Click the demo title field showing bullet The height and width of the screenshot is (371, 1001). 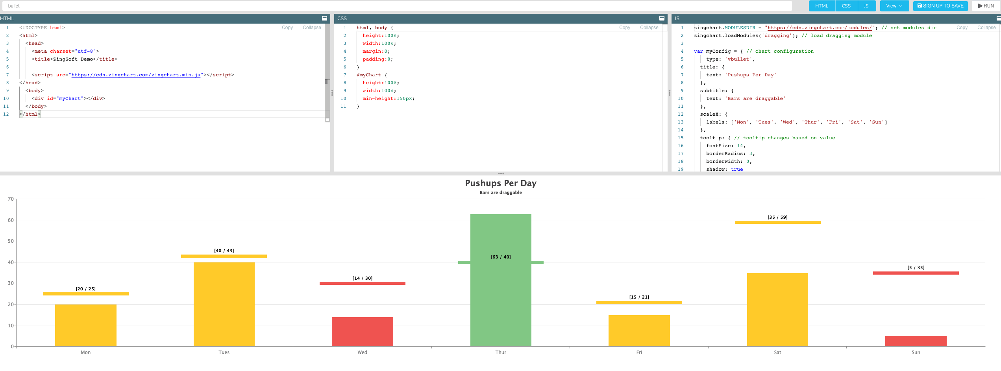(397, 6)
